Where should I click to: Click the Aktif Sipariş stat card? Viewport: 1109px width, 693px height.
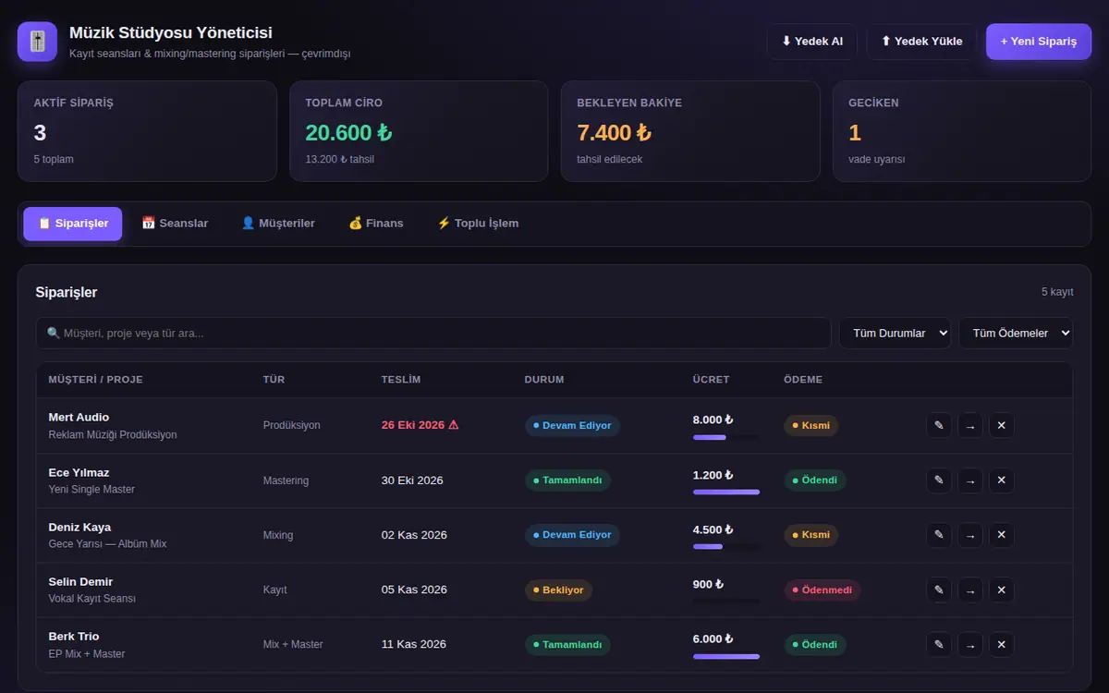tap(147, 131)
